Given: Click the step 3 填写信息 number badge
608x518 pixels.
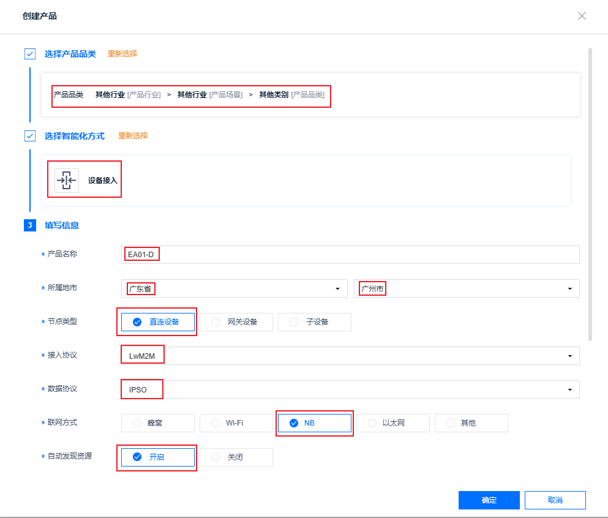Looking at the screenshot, I should click(x=30, y=225).
